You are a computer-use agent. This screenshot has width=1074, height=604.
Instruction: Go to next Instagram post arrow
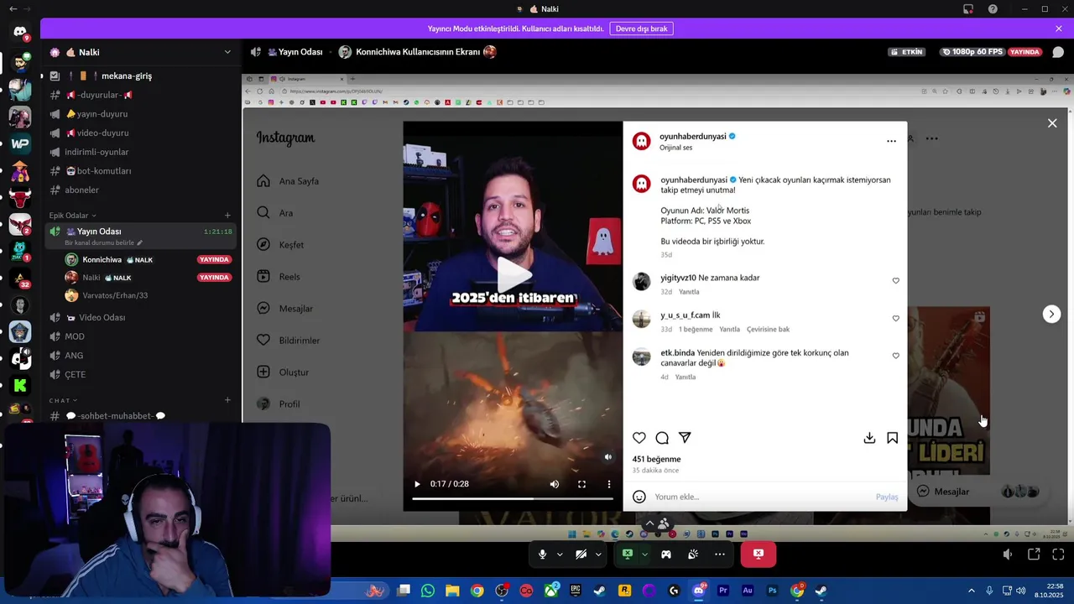point(1051,314)
